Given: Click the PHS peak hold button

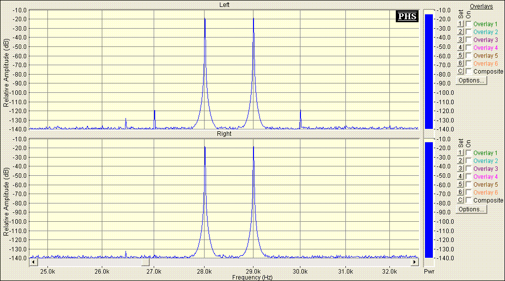Looking at the screenshot, I should 407,16.
